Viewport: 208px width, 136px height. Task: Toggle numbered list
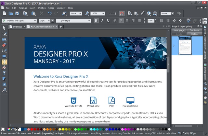click(168, 21)
